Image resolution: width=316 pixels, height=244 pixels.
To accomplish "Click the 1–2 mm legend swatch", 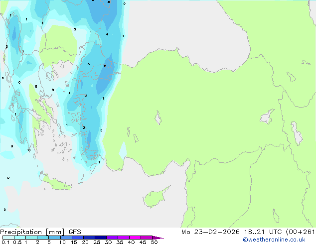I will 31,238.
